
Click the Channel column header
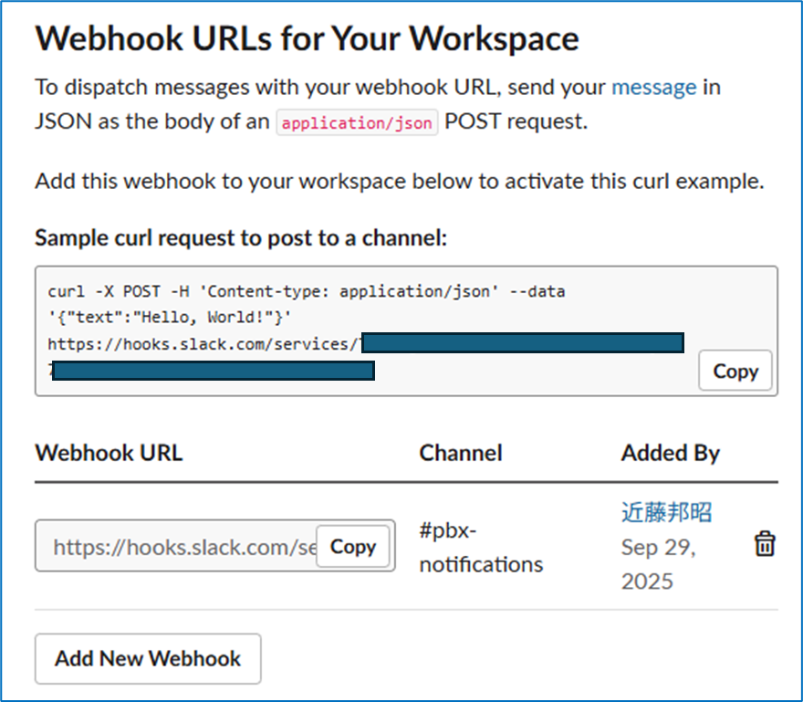click(460, 453)
